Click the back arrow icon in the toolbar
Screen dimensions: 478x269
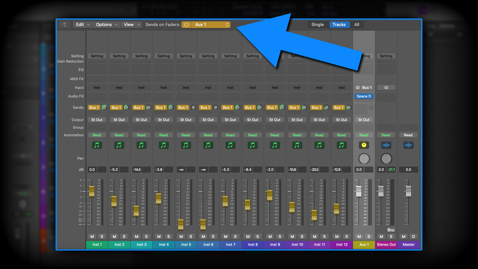point(64,24)
